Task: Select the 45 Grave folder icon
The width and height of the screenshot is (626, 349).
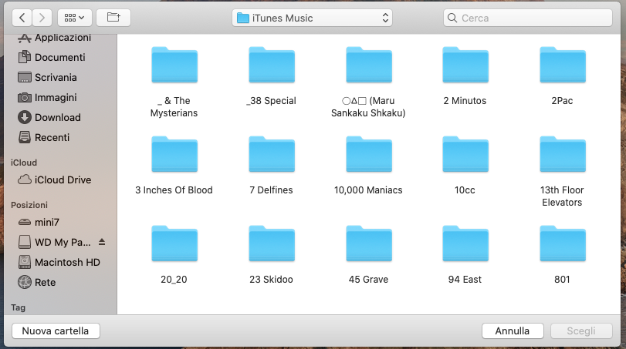Action: (369, 243)
